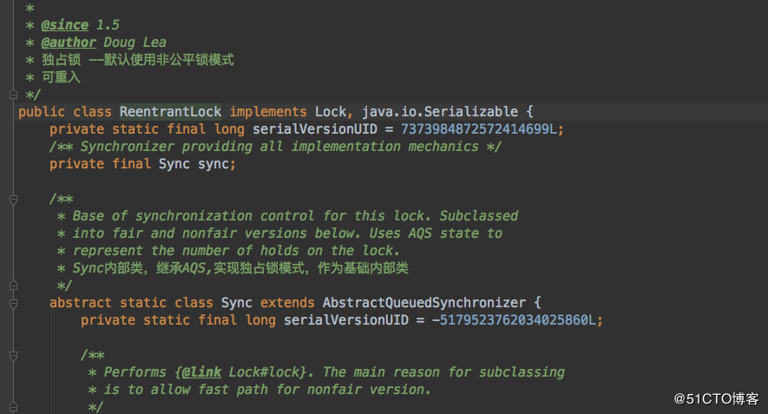768x414 pixels.
Task: Click the @author Javadoc tag
Action: coord(68,43)
